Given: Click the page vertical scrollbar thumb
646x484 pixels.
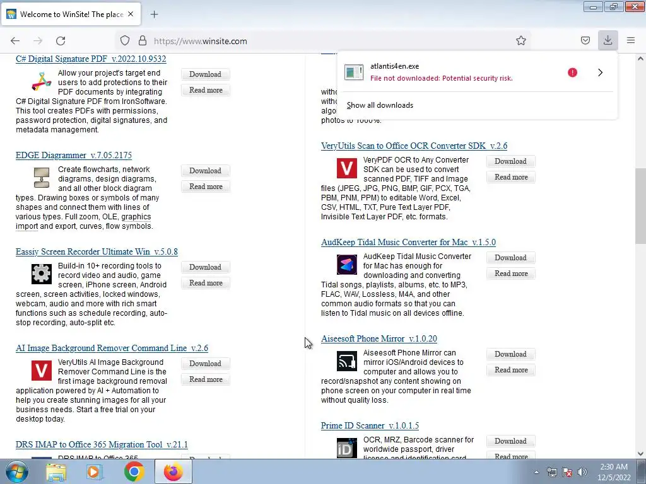Looking at the screenshot, I should click(640, 206).
